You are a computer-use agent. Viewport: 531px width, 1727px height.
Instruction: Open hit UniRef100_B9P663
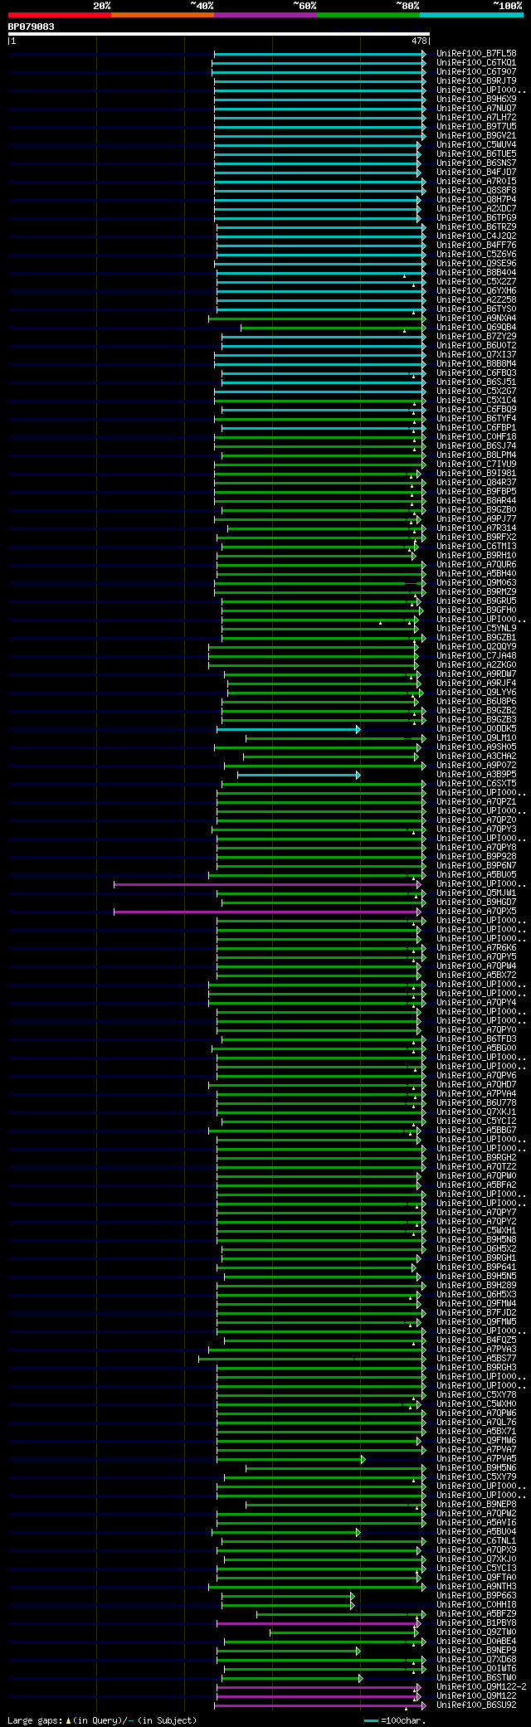pyautogui.click(x=476, y=1595)
